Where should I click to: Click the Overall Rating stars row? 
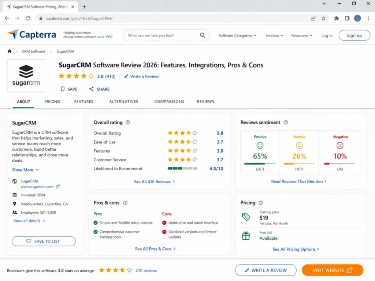(x=182, y=133)
